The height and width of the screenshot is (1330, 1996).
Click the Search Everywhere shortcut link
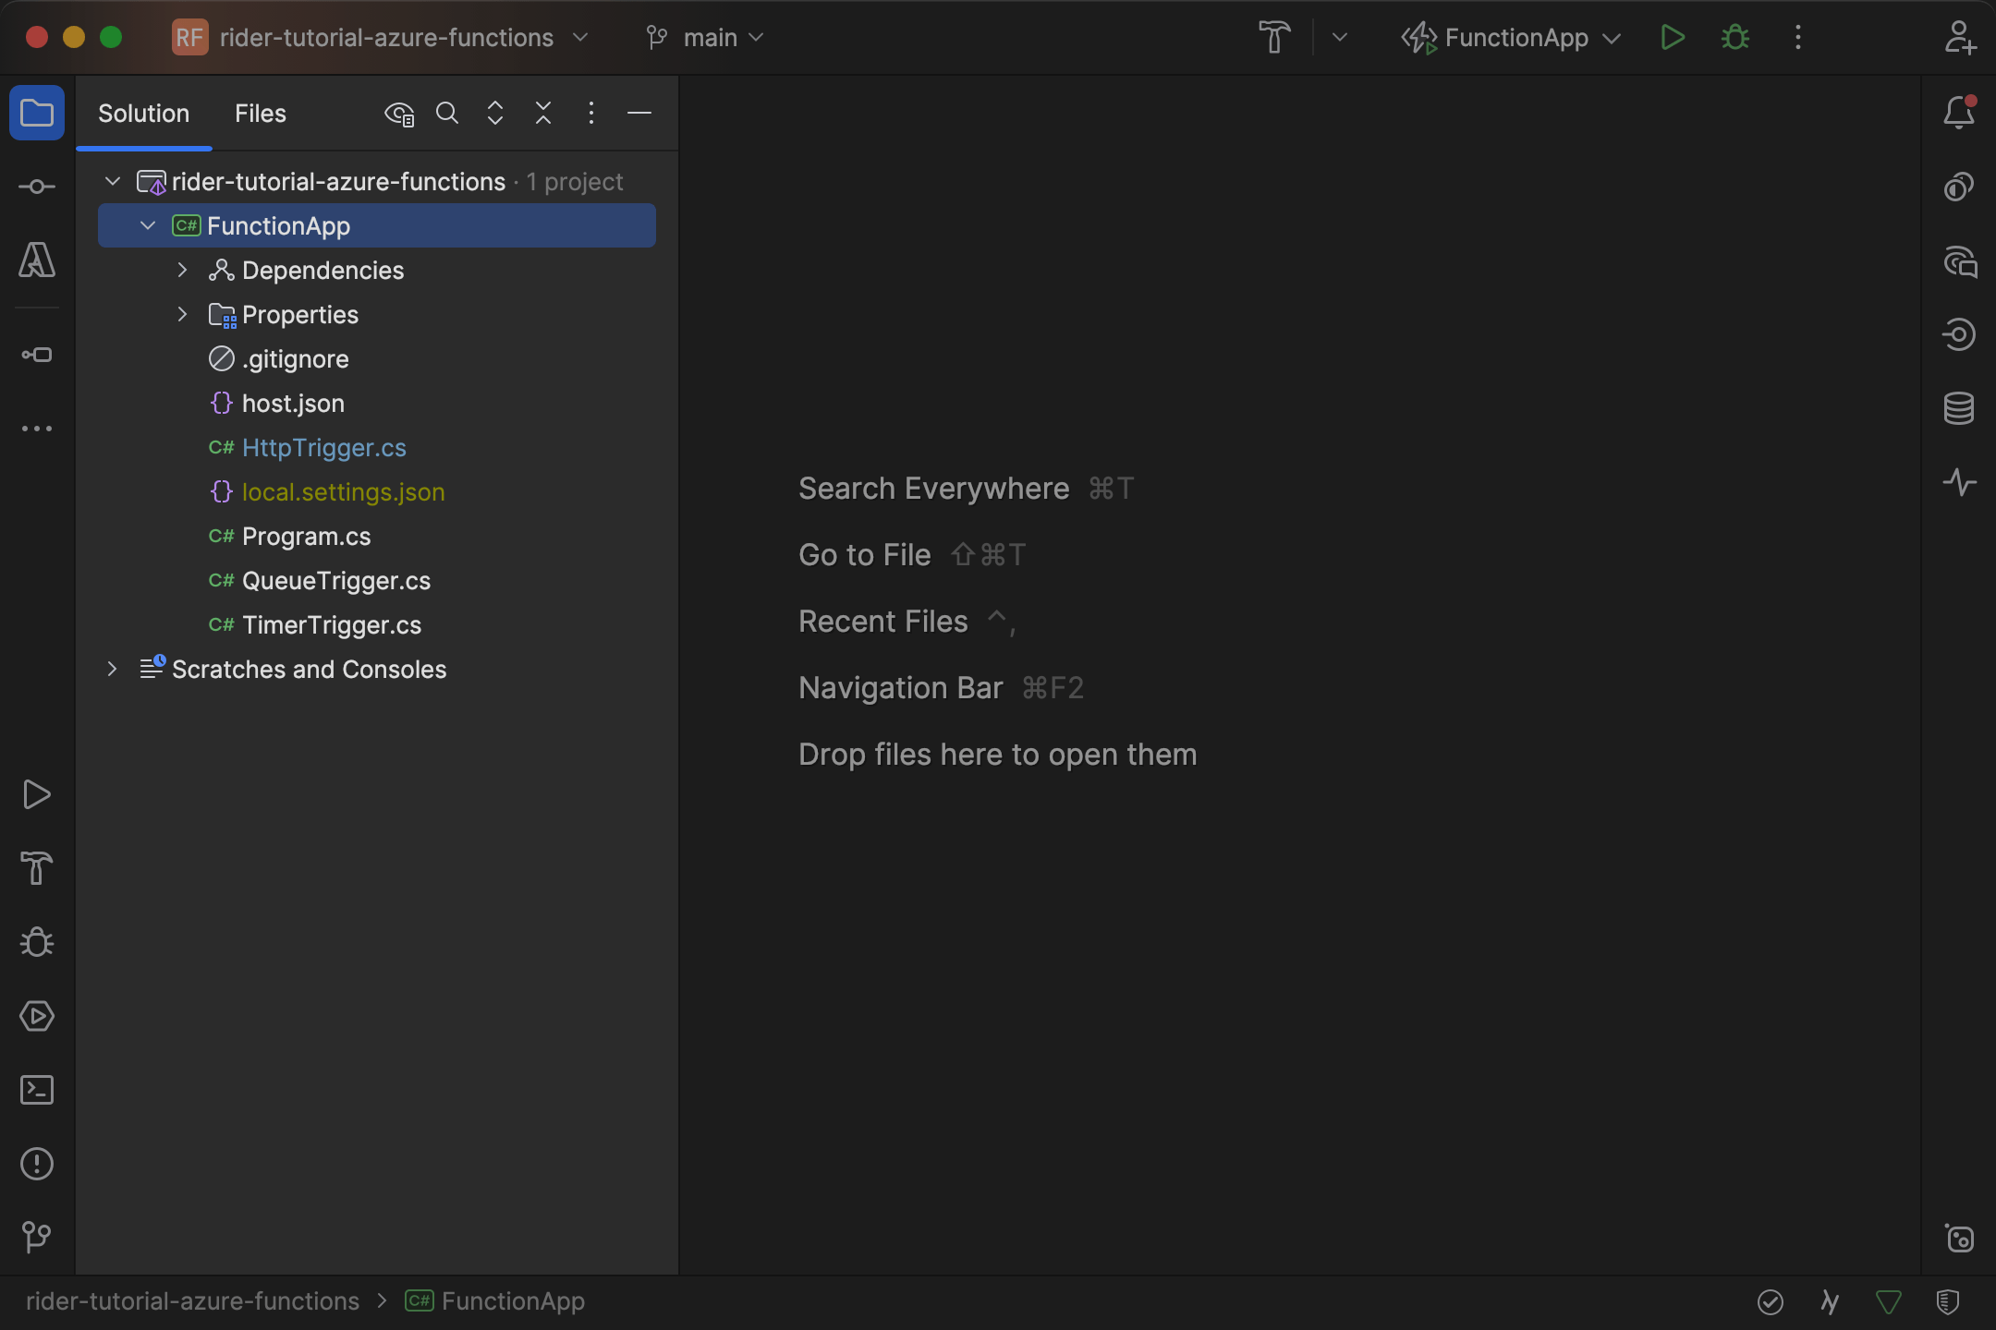click(933, 488)
